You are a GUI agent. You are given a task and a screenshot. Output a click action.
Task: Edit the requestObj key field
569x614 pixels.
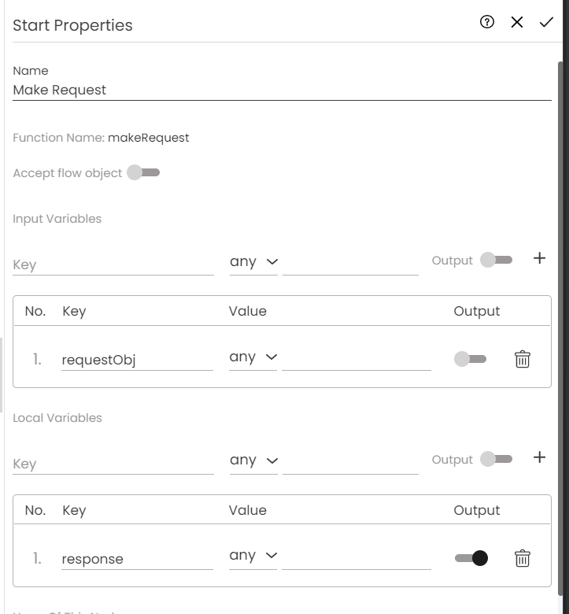point(137,361)
